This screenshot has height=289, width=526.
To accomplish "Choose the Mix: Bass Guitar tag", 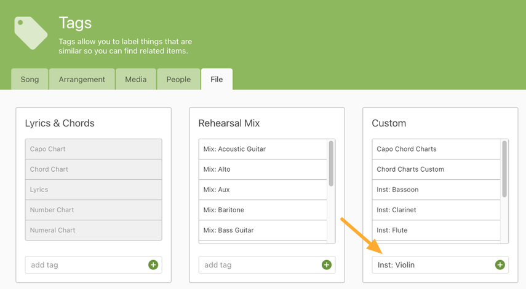I will [x=263, y=230].
